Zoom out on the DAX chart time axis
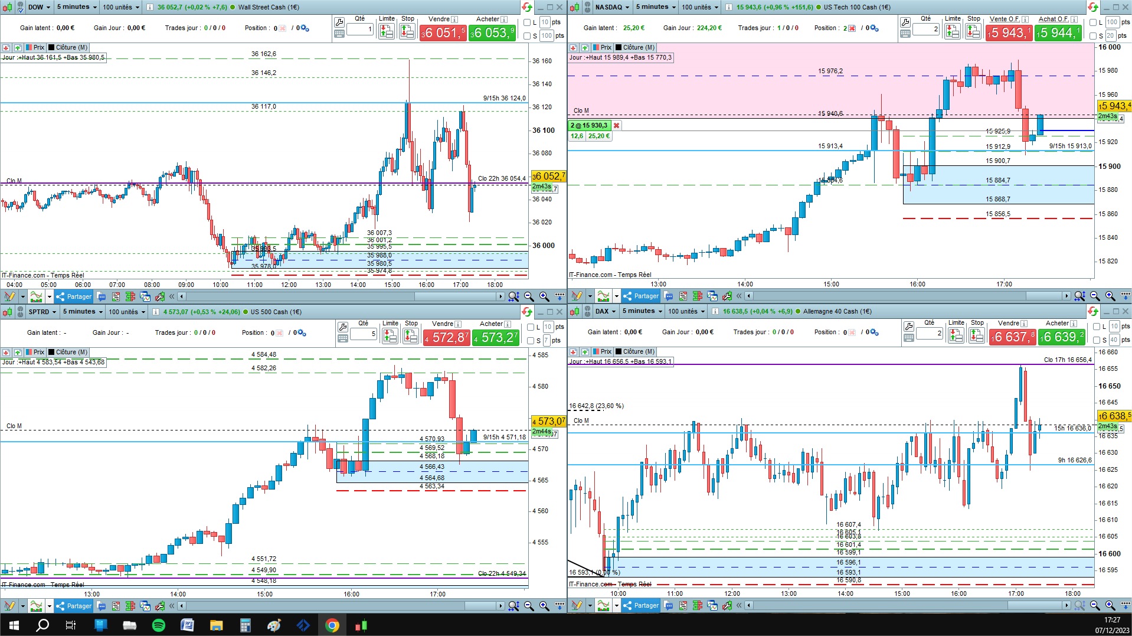 [x=1095, y=605]
